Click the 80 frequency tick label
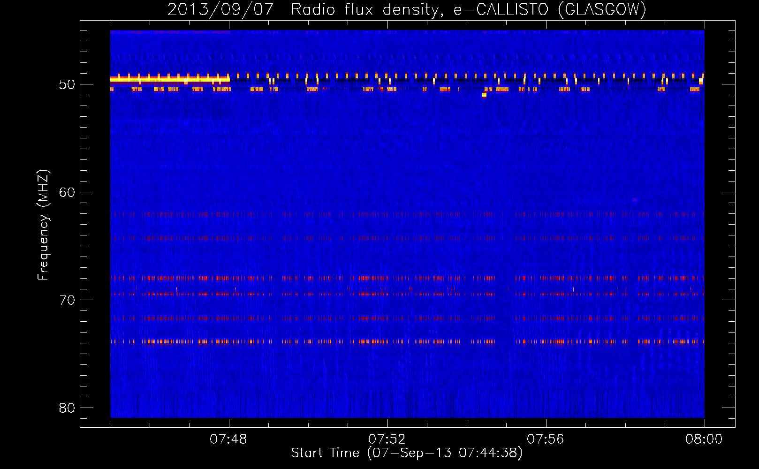759x469 pixels. (x=67, y=408)
